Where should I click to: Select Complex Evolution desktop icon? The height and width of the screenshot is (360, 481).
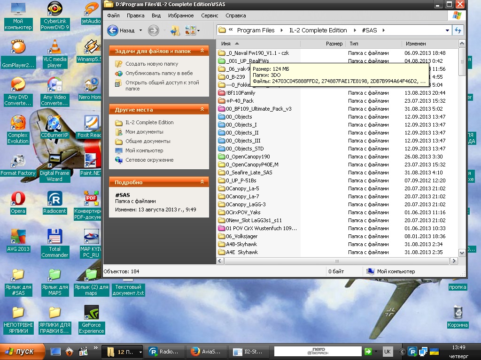click(x=18, y=129)
